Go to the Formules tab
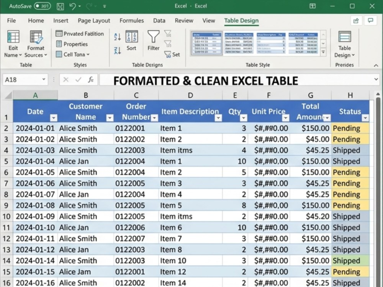Image resolution: width=383 pixels, height=287 pixels. tap(132, 21)
